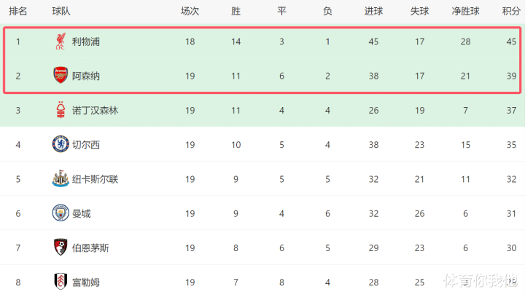Click the 排名 column header
This screenshot has height=297, width=525.
click(17, 12)
